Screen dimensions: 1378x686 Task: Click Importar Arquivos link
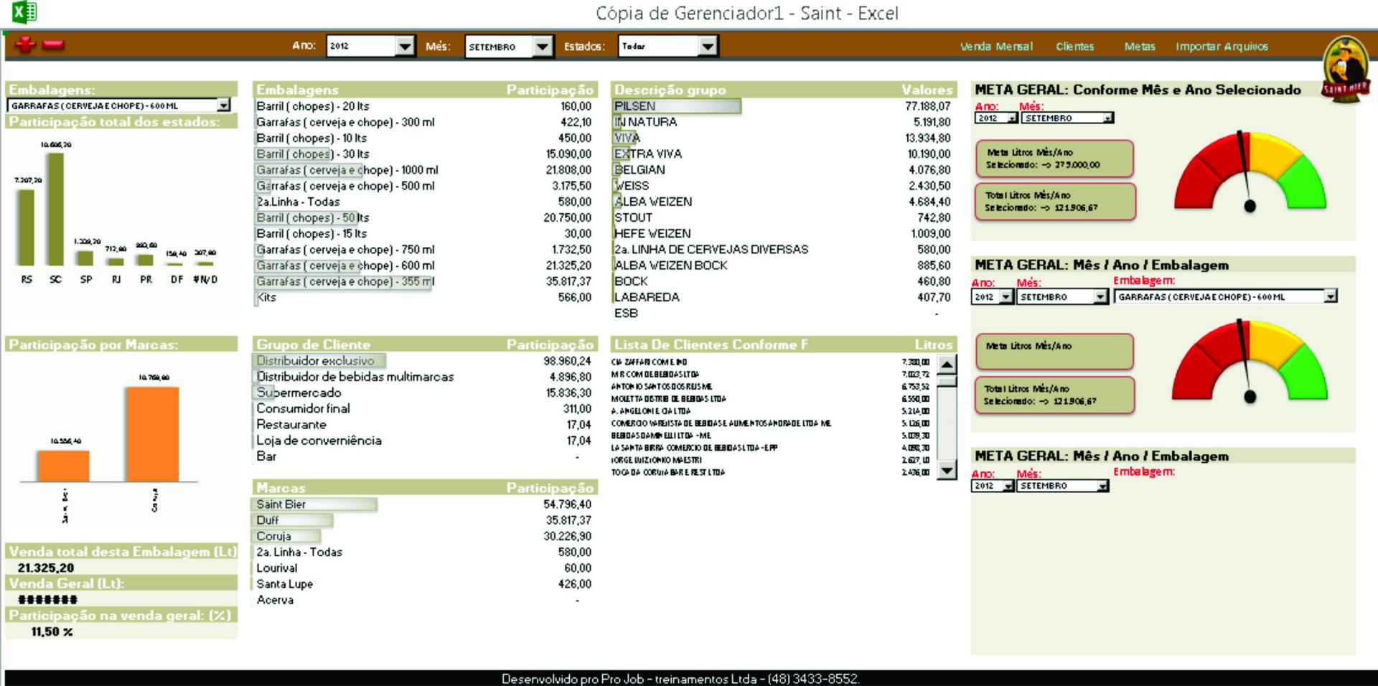click(x=1222, y=47)
